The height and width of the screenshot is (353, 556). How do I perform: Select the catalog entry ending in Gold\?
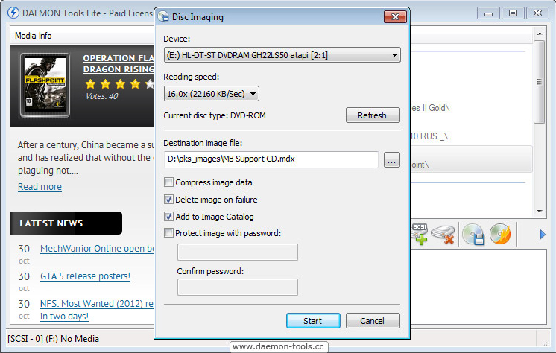pyautogui.click(x=430, y=108)
